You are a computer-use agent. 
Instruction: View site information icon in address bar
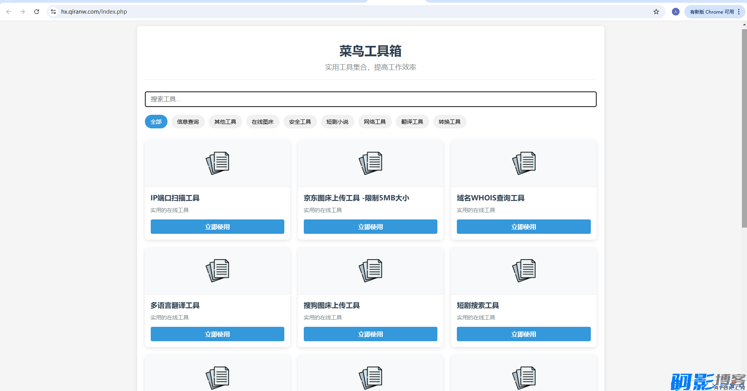[53, 12]
